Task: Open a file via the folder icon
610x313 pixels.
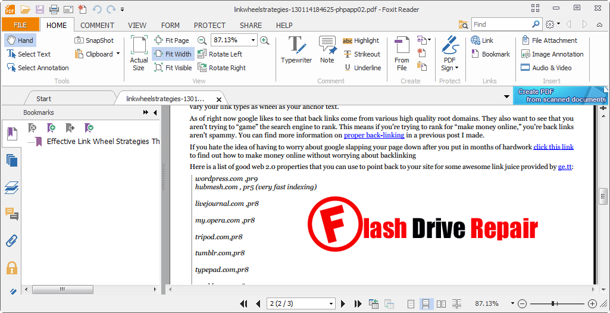Action: 25,9
